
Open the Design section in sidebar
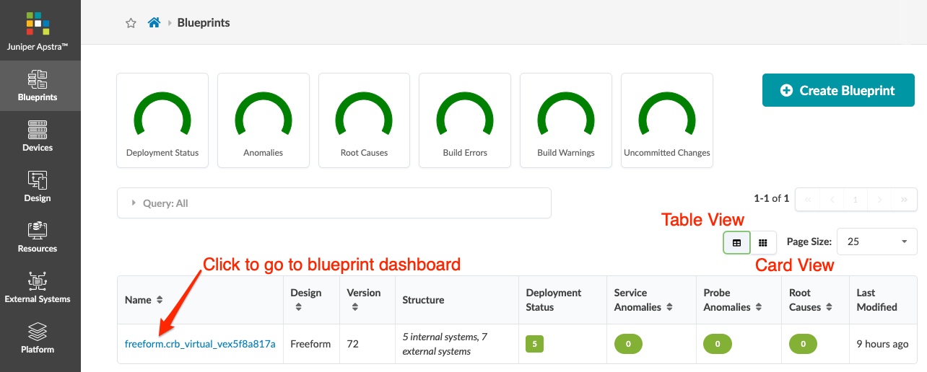(38, 187)
